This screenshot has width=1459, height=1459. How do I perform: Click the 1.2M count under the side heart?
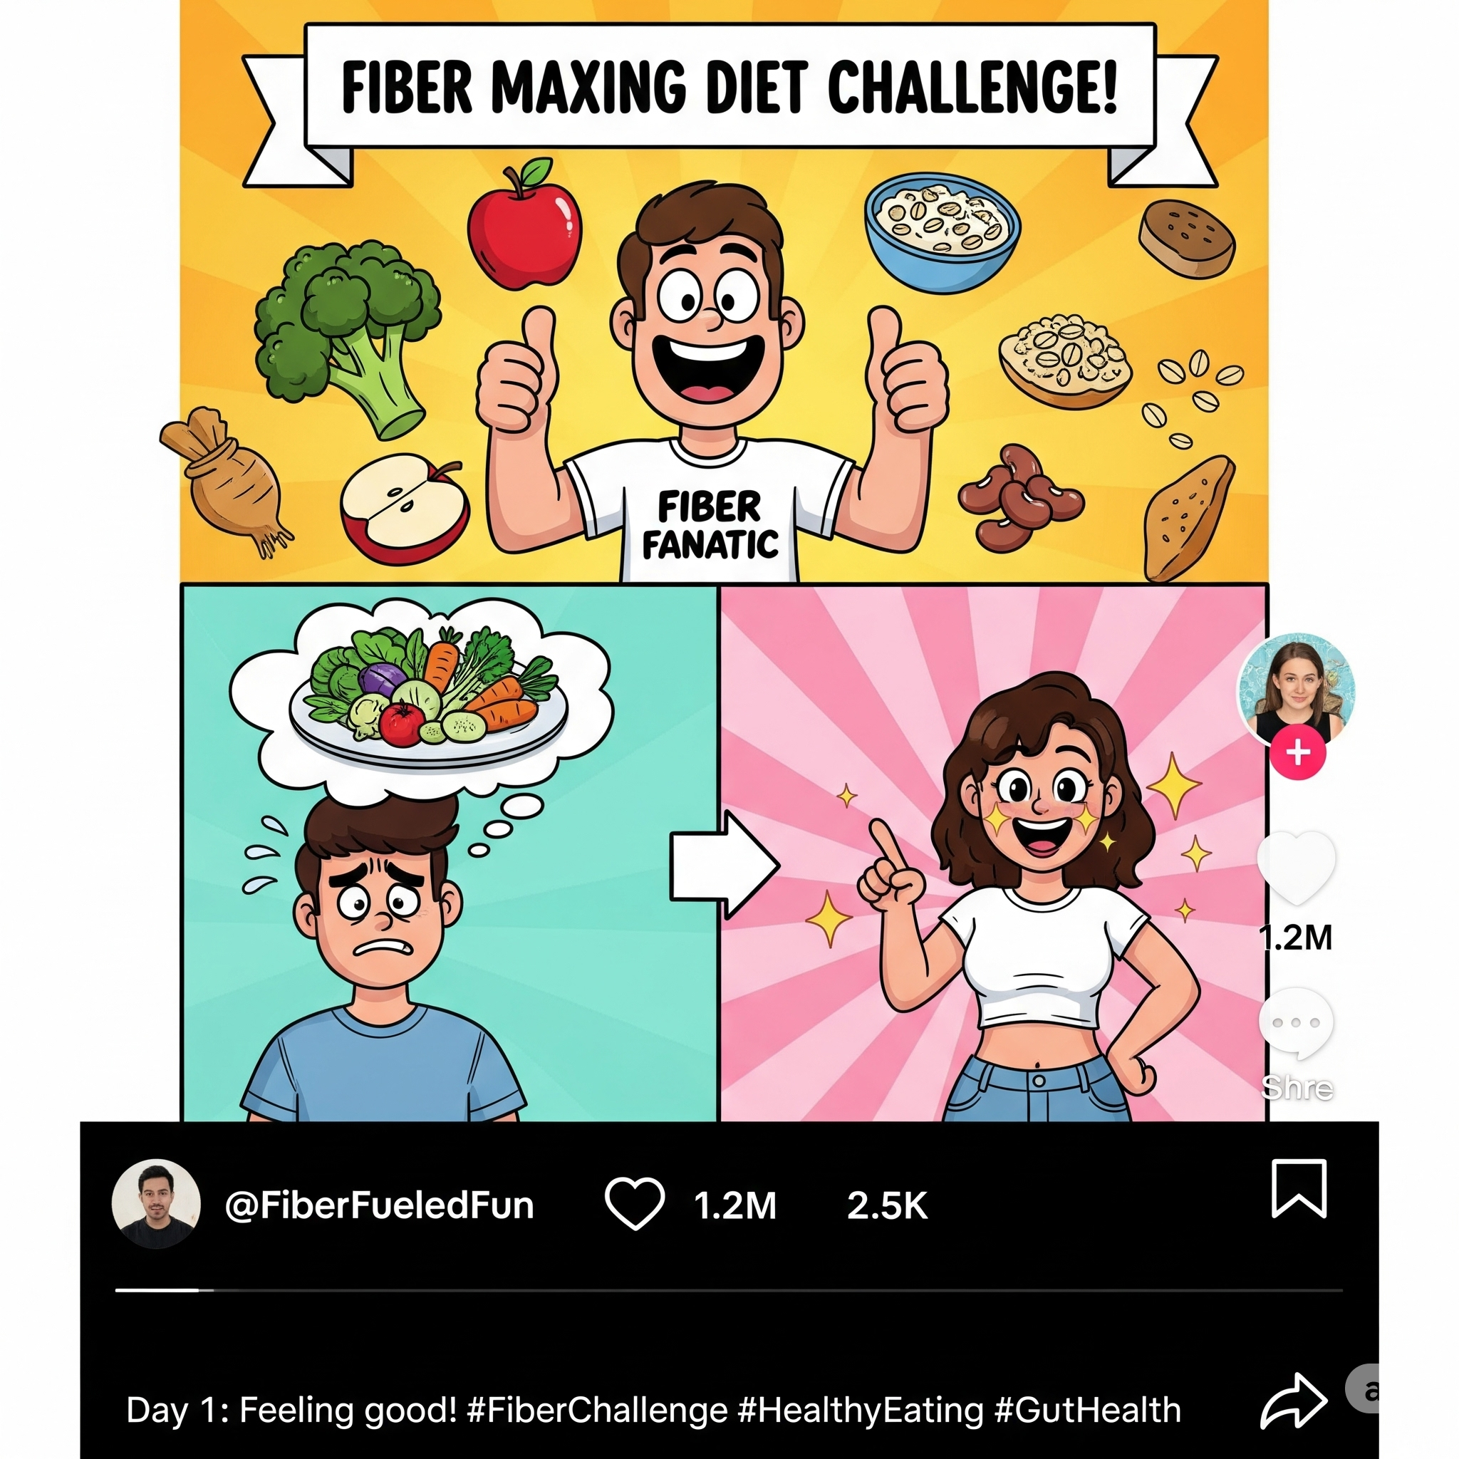pyautogui.click(x=1296, y=938)
